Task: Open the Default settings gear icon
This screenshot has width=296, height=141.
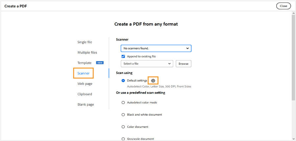Action: point(153,81)
